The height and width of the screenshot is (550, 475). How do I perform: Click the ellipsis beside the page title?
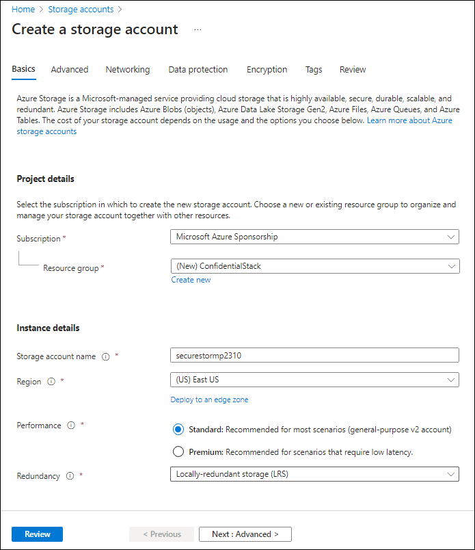point(198,29)
